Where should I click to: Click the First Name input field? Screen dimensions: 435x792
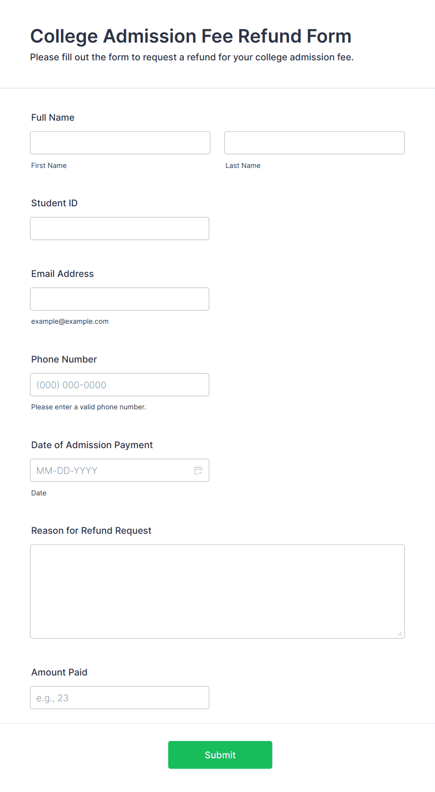point(120,143)
